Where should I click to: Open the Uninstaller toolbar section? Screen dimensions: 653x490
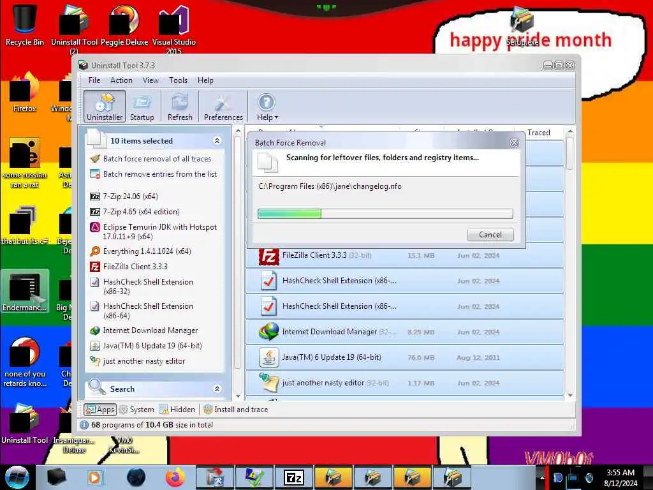(105, 106)
